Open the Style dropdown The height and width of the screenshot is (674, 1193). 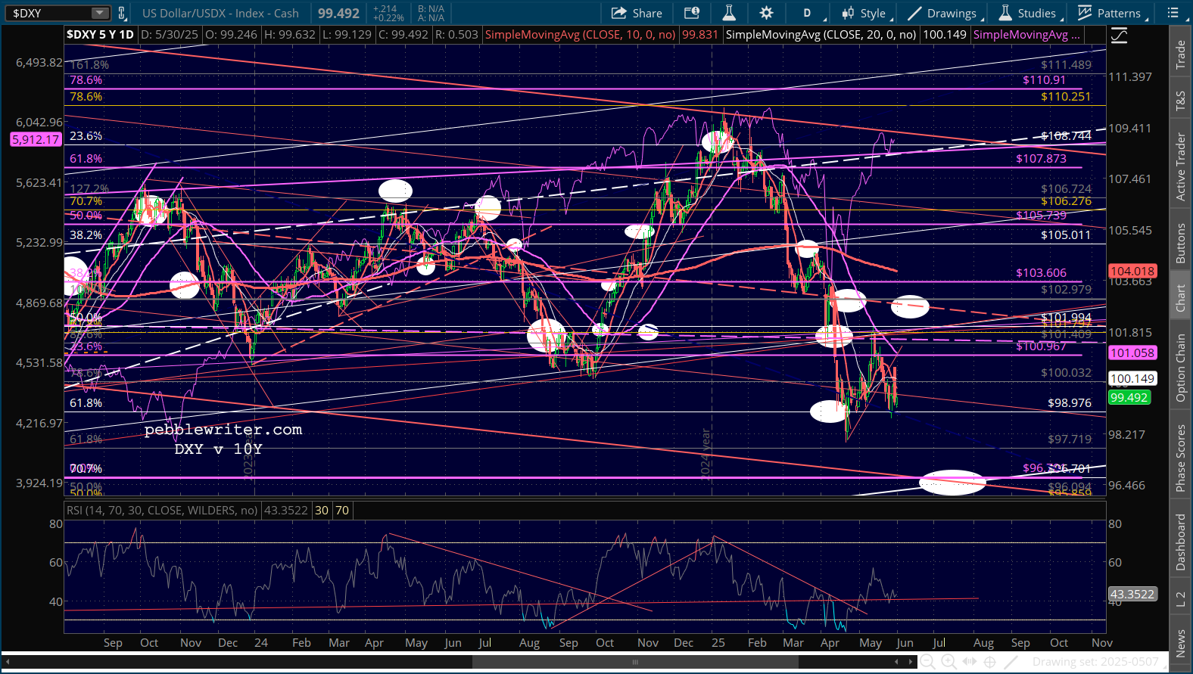(x=866, y=13)
